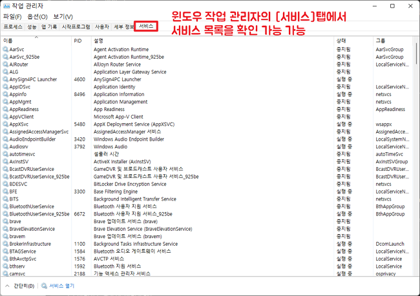Screen dimensions: 420x296
Task: Open the 보기(V) menu
Action: 63,17
